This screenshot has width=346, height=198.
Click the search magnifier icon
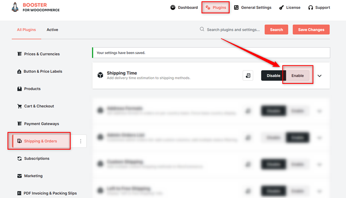(202, 29)
